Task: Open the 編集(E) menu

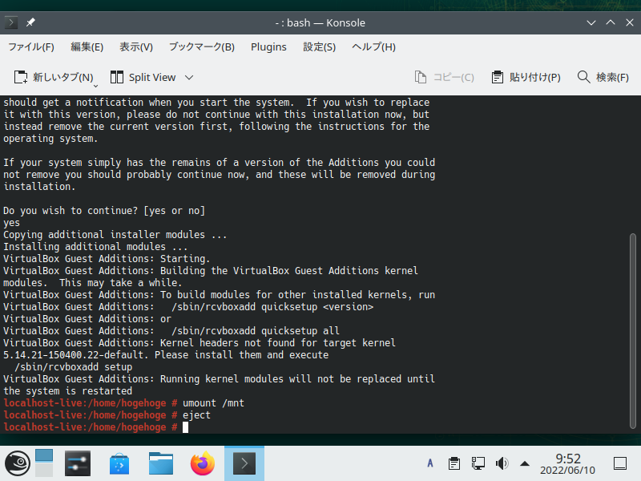Action: pyautogui.click(x=87, y=47)
